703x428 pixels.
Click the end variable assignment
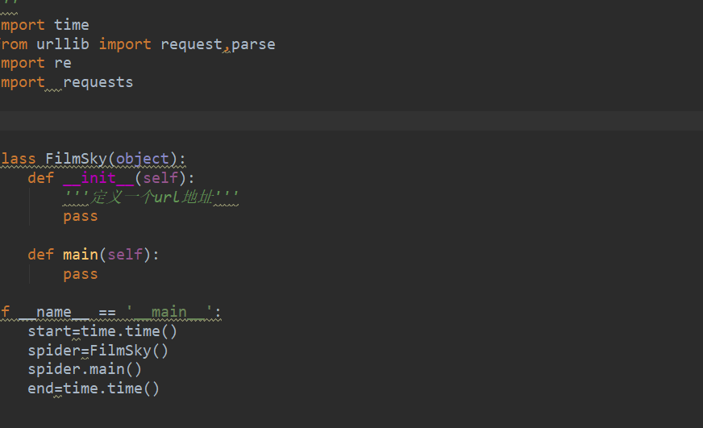coord(40,389)
